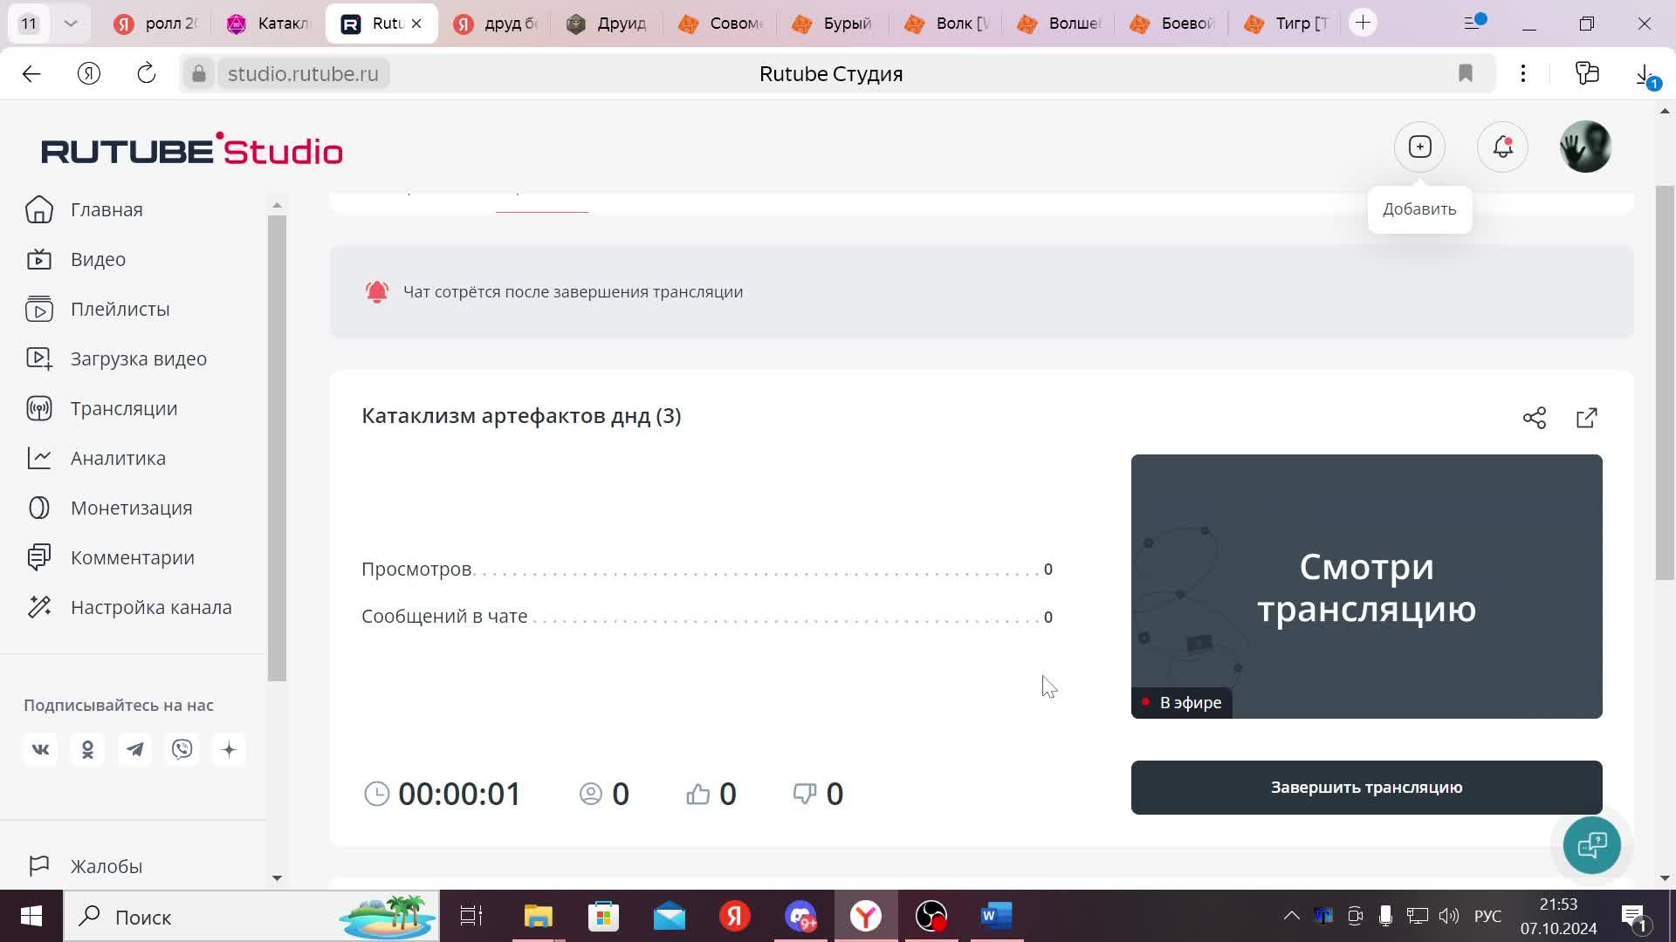
Task: Open stream in new window icon
Action: pos(1586,418)
